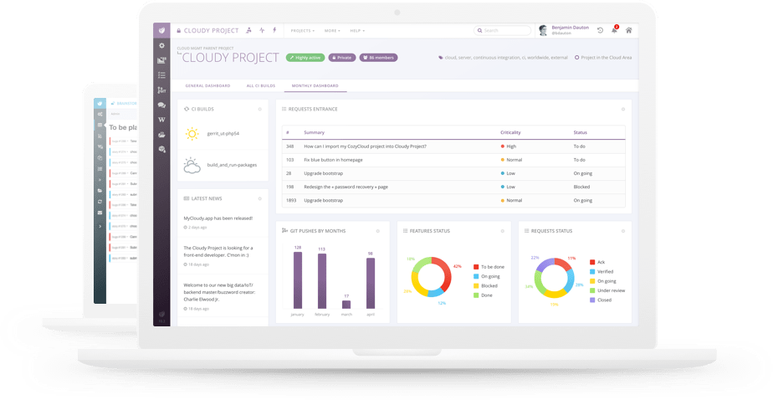Click the red To be done legend swatch

click(x=476, y=267)
